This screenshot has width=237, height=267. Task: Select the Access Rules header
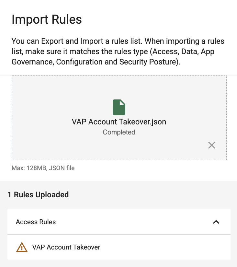[36, 222]
